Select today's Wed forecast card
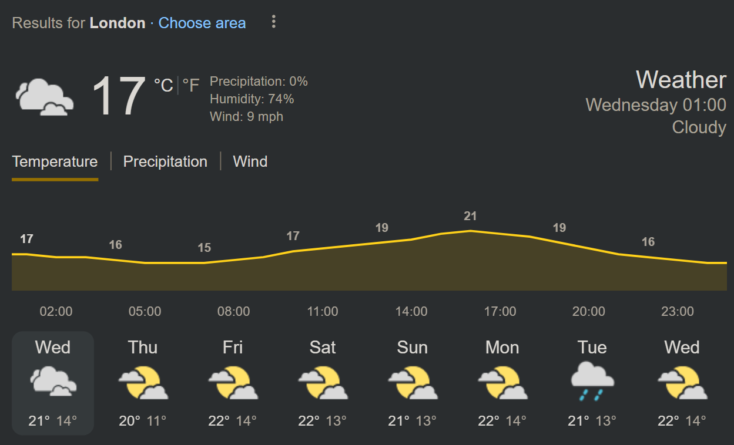This screenshot has width=734, height=445. point(53,383)
